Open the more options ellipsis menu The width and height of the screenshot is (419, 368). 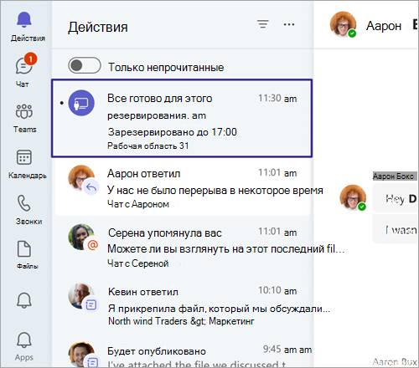pyautogui.click(x=289, y=24)
